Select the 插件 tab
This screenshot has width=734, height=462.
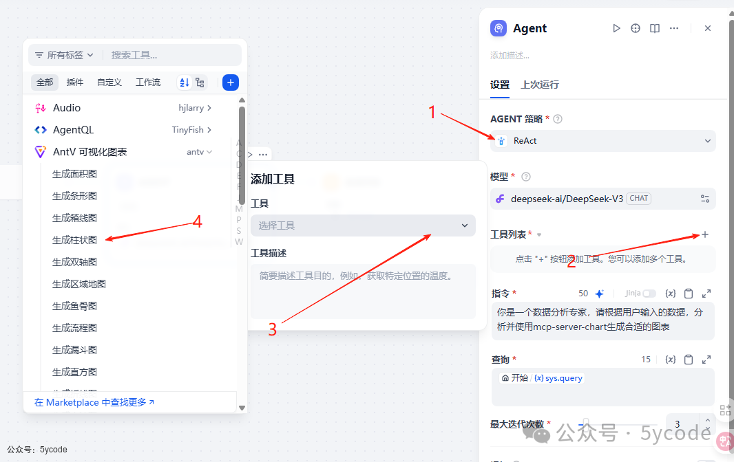(75, 82)
